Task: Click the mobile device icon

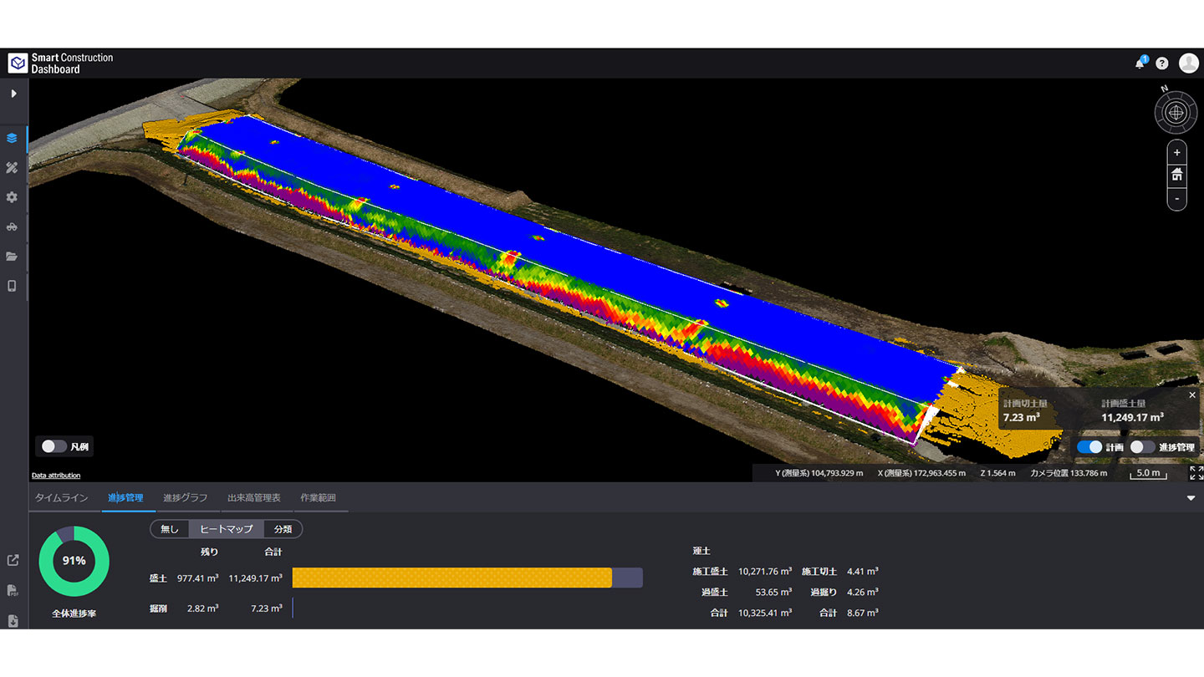Action: tap(12, 286)
